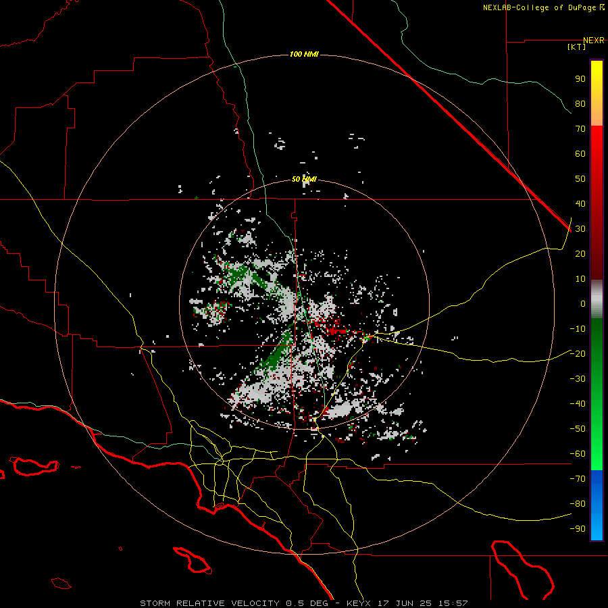
Task: Select the -90 knot scale value
Action: (578, 529)
